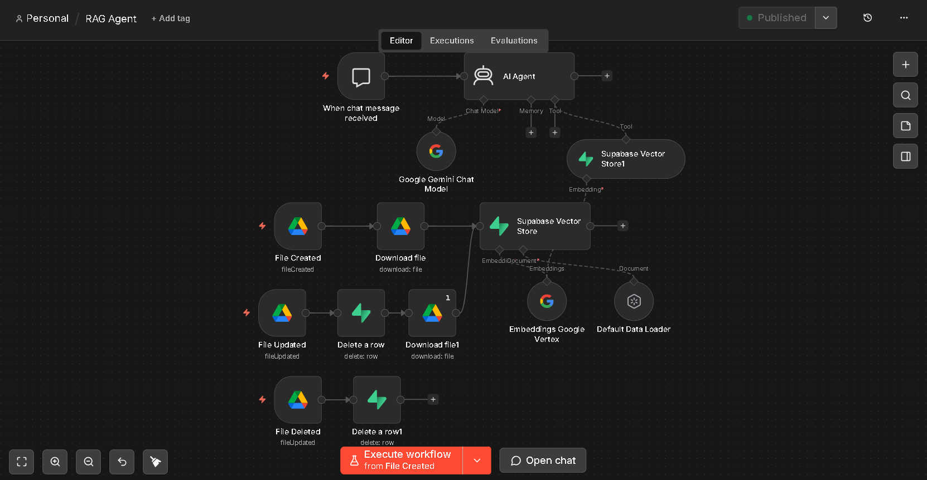Search nodes using the magnifier icon
This screenshot has width=927, height=480.
tap(906, 95)
